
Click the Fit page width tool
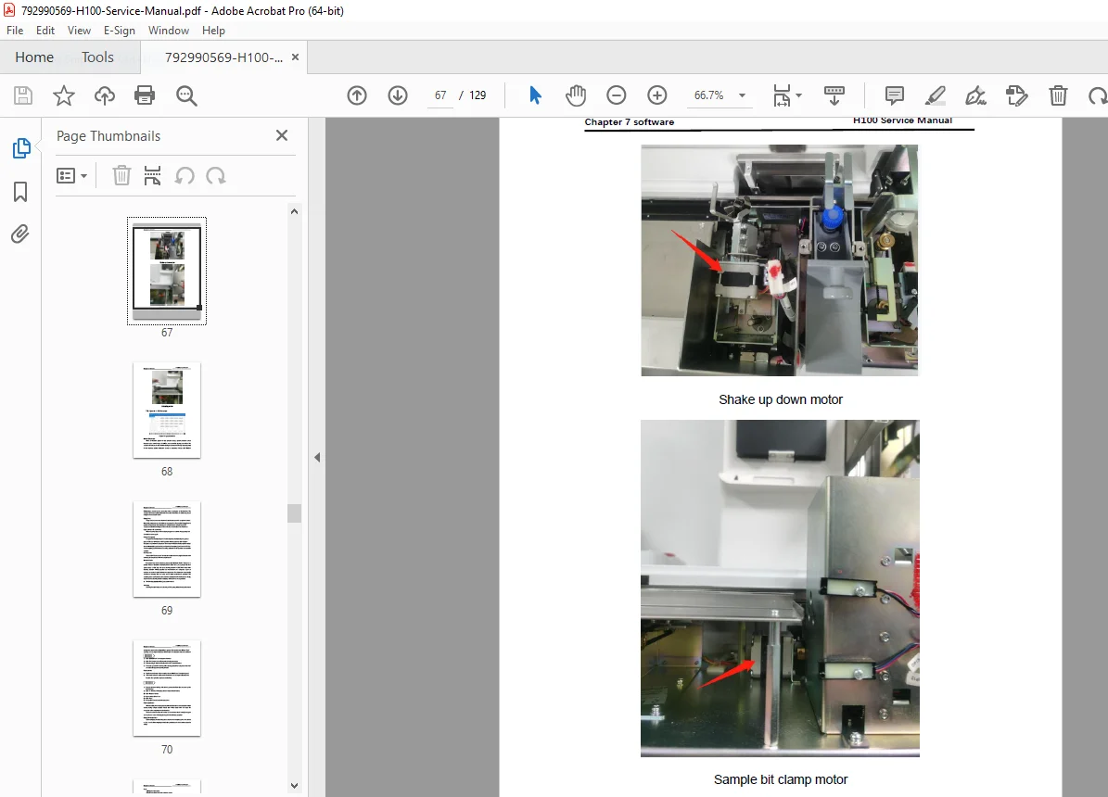(782, 95)
